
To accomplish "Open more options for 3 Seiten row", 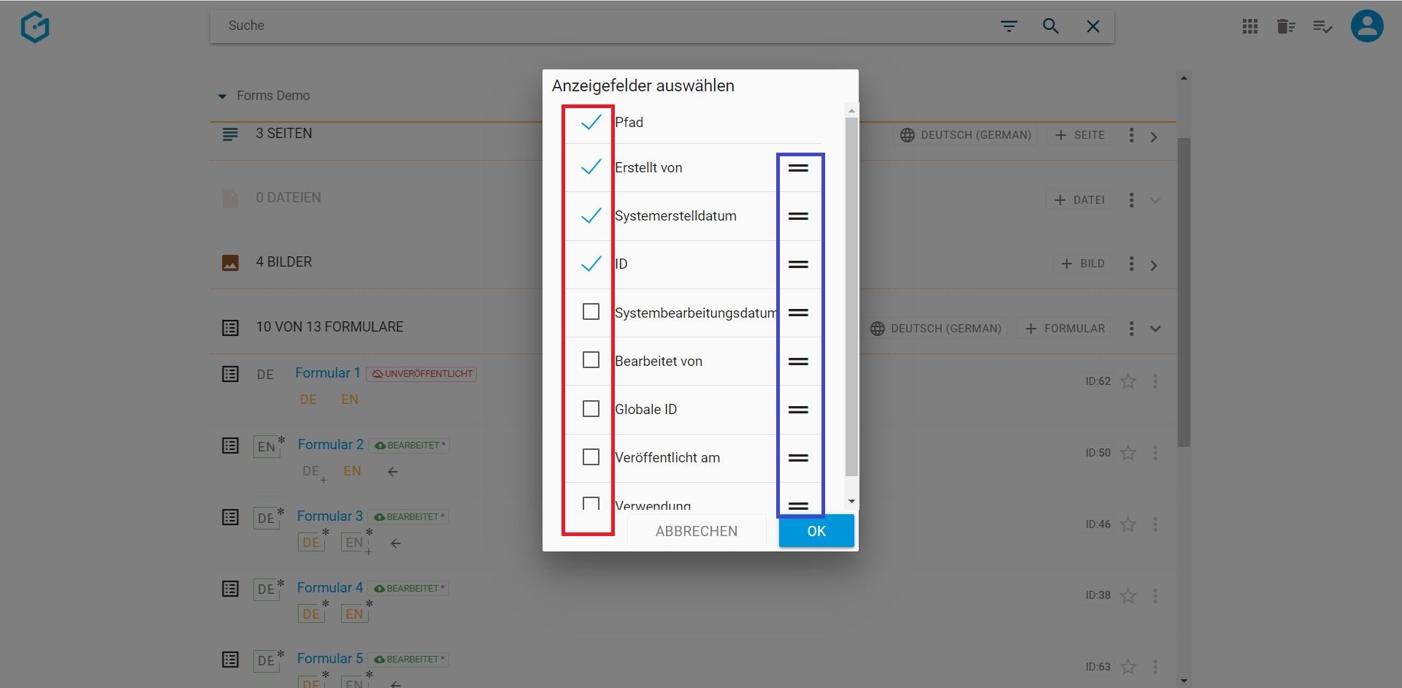I will coord(1131,135).
